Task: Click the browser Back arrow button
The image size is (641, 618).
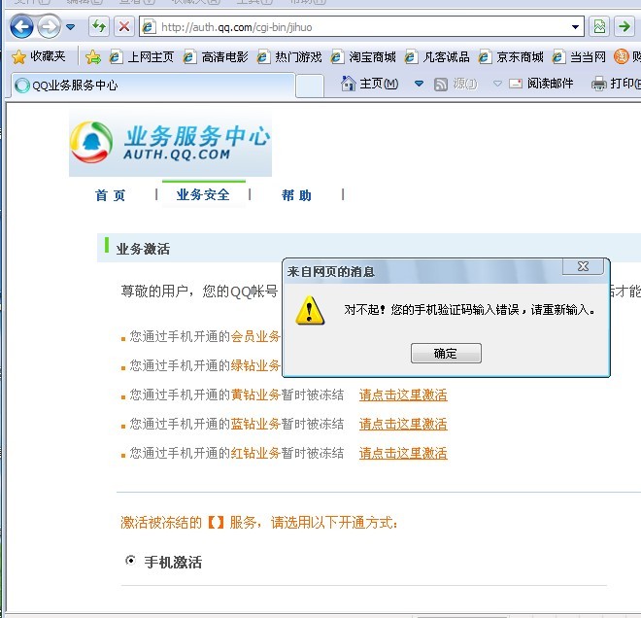Action: [21, 27]
